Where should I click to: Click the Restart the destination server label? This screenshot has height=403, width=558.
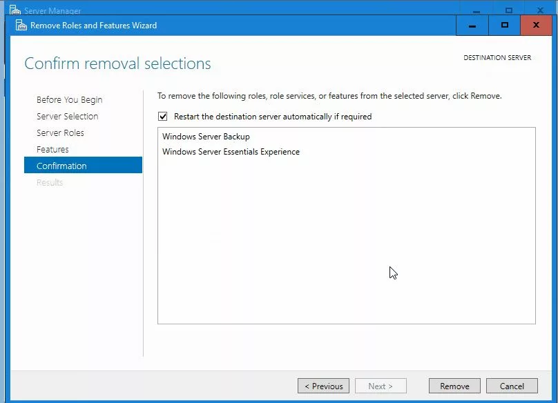(273, 117)
